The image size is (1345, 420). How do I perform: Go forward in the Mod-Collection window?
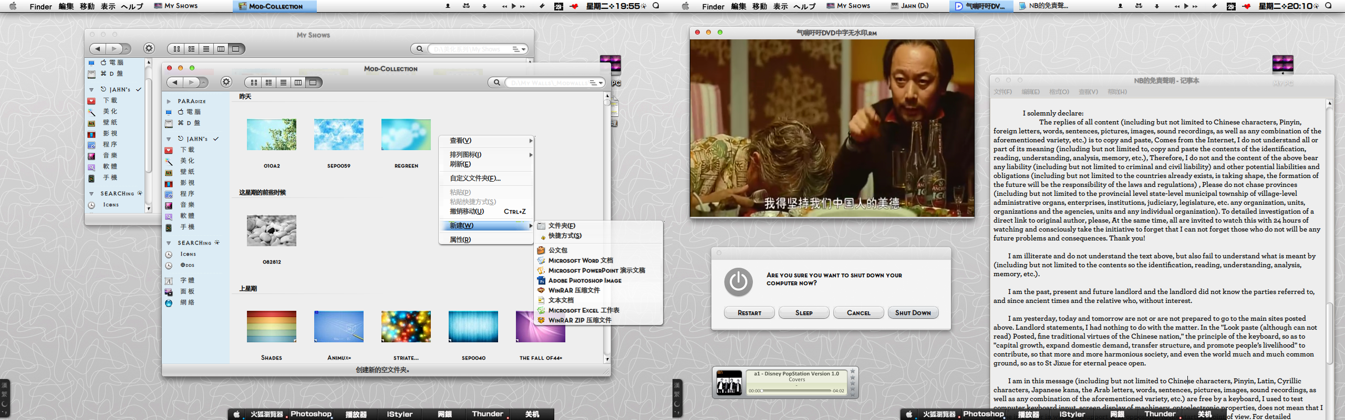pos(191,82)
